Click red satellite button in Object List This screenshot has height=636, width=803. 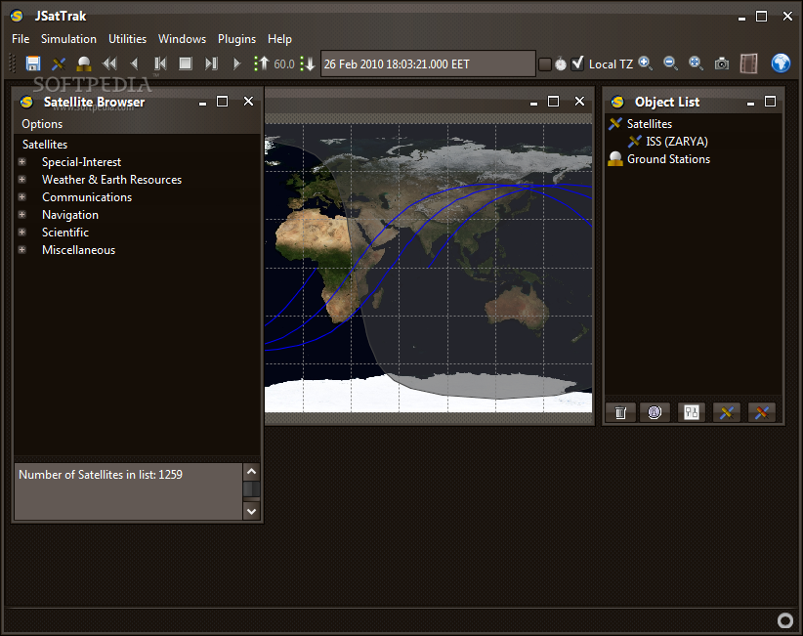pyautogui.click(x=762, y=412)
